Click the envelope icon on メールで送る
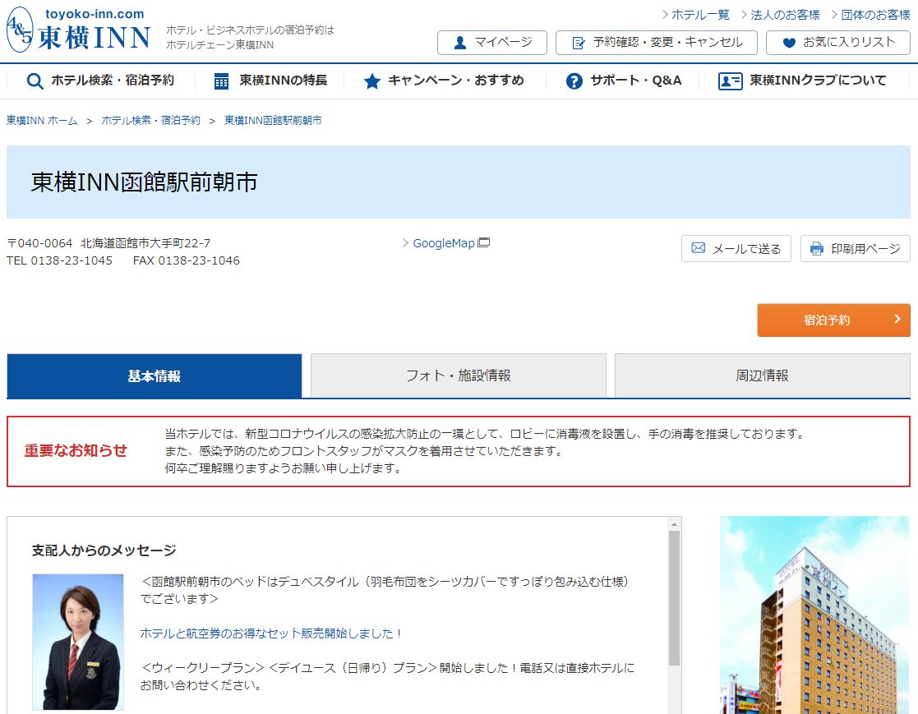This screenshot has height=714, width=918. (x=699, y=248)
